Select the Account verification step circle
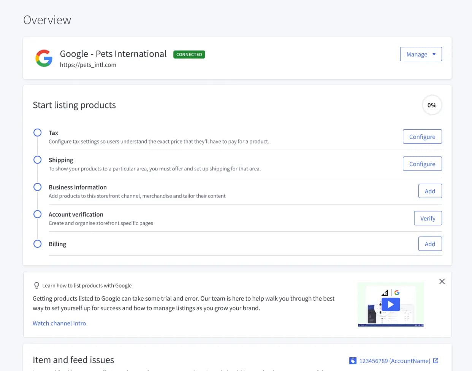The image size is (472, 371). (37, 214)
